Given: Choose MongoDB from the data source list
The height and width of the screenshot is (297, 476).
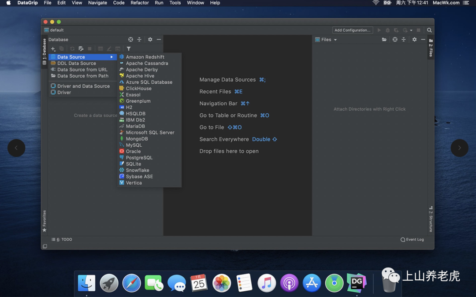Looking at the screenshot, I should coord(149,139).
